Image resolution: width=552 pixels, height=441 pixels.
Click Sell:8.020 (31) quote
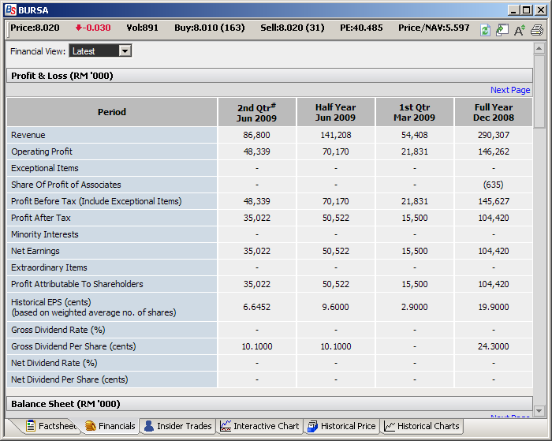pos(293,28)
